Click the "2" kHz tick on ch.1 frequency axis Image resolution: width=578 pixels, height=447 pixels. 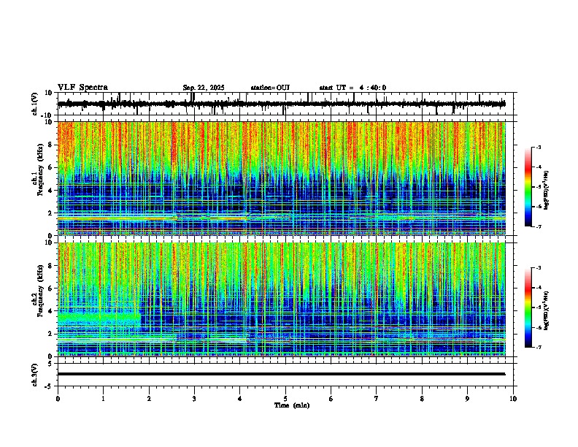[x=51, y=213]
